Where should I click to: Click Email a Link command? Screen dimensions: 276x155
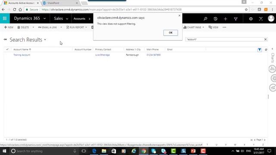point(47,27)
